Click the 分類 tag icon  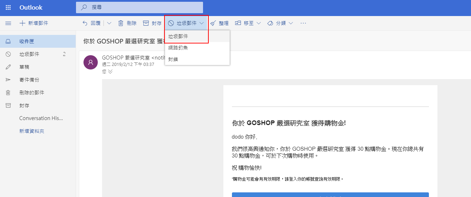(x=270, y=23)
